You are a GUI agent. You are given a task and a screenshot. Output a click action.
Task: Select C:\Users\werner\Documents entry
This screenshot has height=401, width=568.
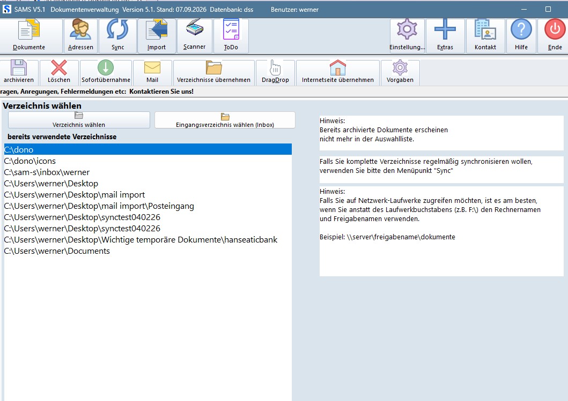[148, 251]
